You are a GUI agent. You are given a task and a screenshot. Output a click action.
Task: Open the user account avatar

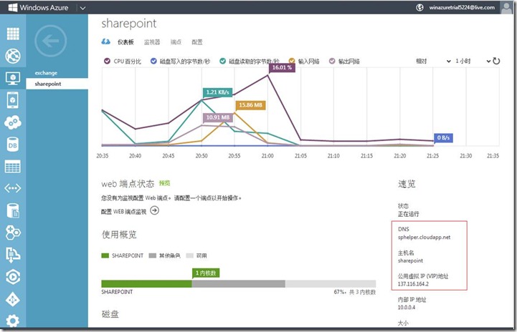pyautogui.click(x=506, y=7)
